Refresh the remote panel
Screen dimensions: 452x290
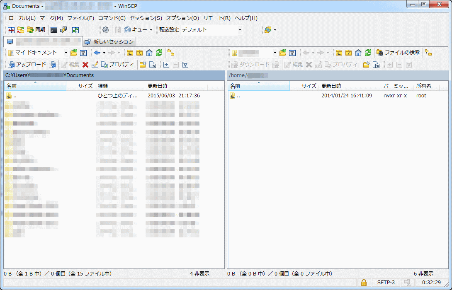click(368, 53)
